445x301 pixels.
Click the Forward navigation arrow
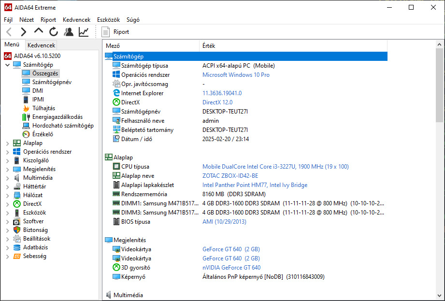tap(23, 32)
